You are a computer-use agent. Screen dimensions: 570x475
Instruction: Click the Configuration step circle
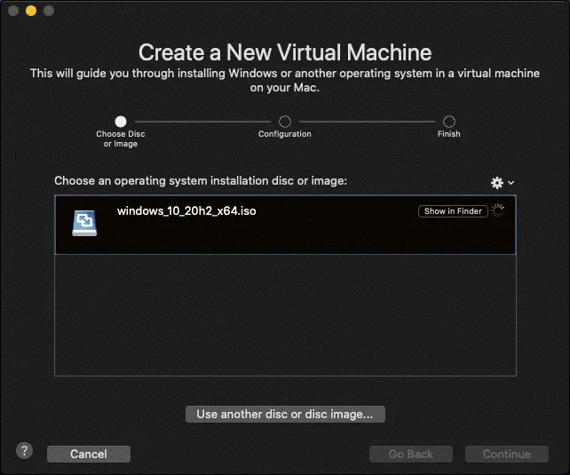coord(285,122)
